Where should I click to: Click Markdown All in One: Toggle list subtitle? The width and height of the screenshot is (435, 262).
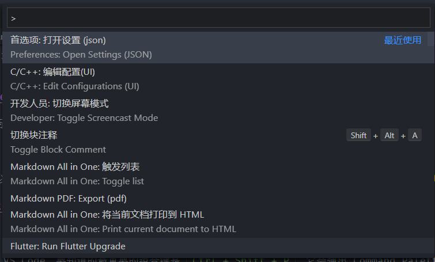(77, 181)
